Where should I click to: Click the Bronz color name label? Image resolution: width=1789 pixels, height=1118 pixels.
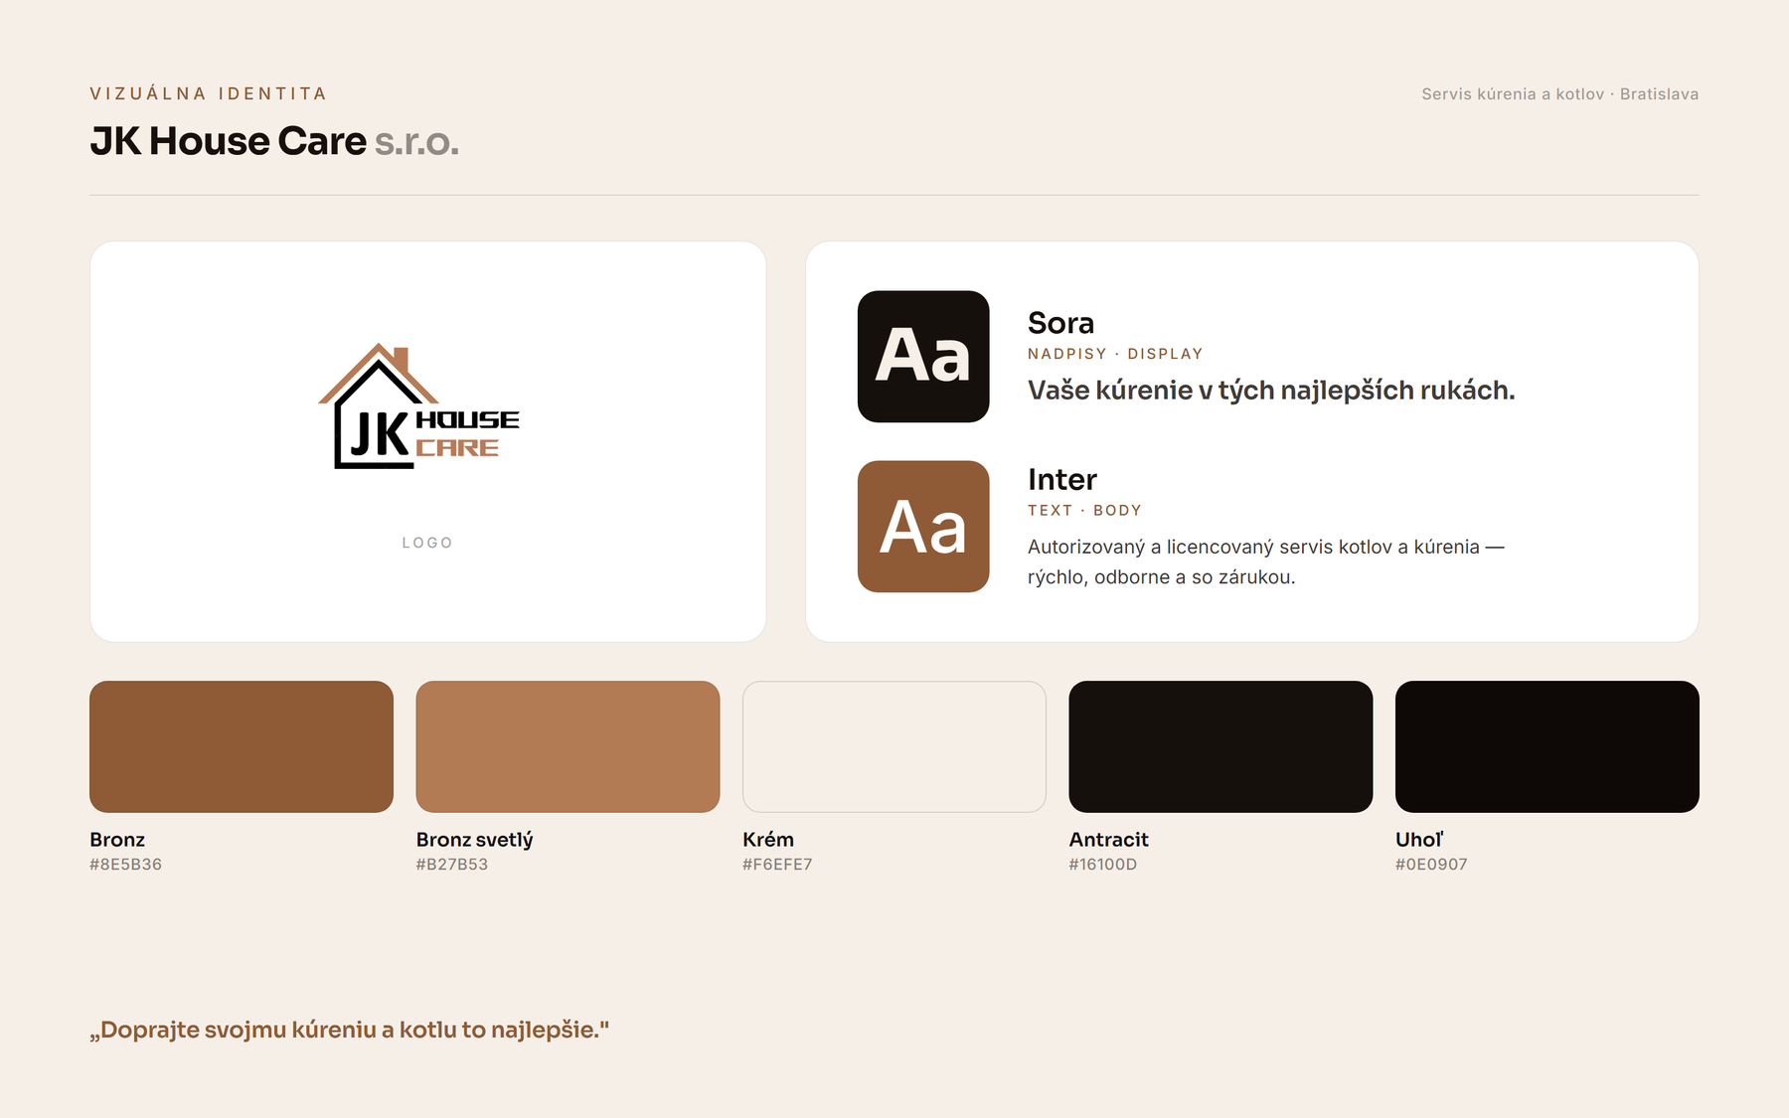coord(117,840)
